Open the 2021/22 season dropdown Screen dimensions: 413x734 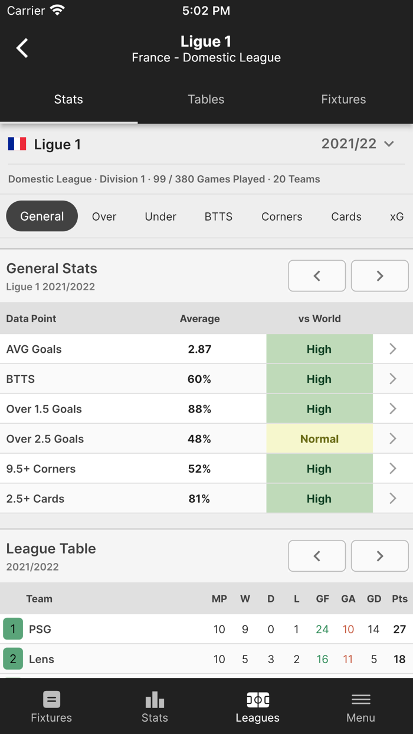coord(358,143)
